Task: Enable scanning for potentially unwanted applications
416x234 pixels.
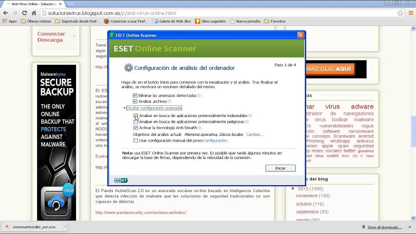Action: pyautogui.click(x=136, y=116)
